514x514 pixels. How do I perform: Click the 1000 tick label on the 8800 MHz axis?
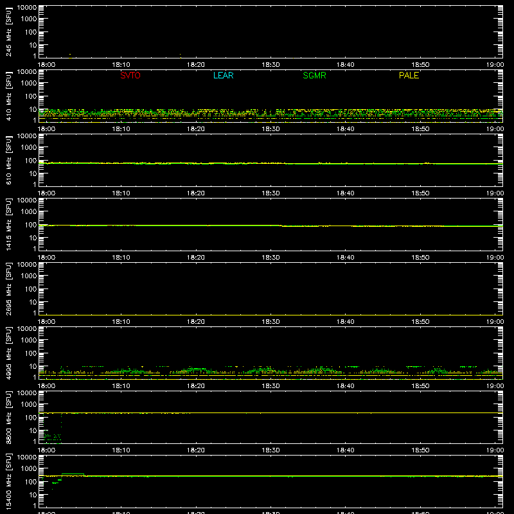(x=29, y=405)
